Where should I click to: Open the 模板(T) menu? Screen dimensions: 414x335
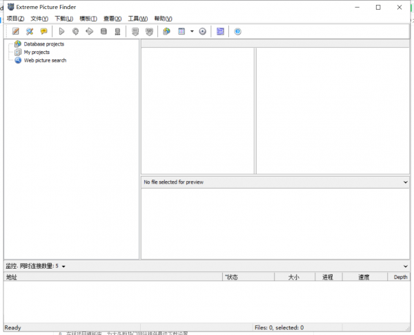point(88,19)
